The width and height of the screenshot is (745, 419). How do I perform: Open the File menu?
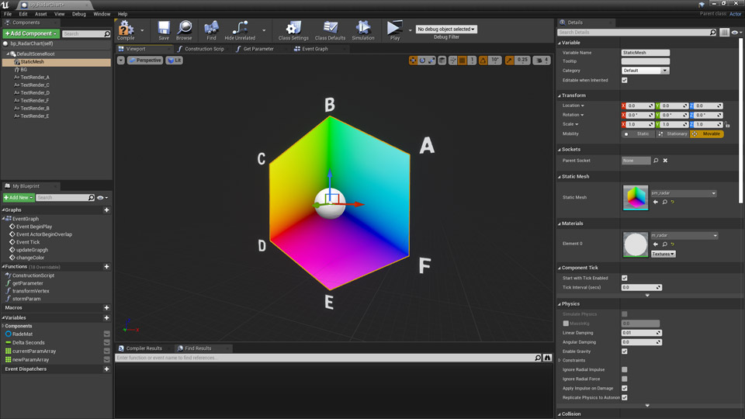click(8, 14)
